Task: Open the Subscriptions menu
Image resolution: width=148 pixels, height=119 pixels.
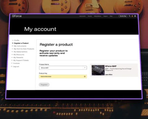Action: pyautogui.click(x=97, y=16)
